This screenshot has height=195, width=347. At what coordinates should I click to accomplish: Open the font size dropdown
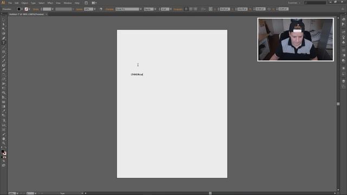pyautogui.click(x=171, y=9)
